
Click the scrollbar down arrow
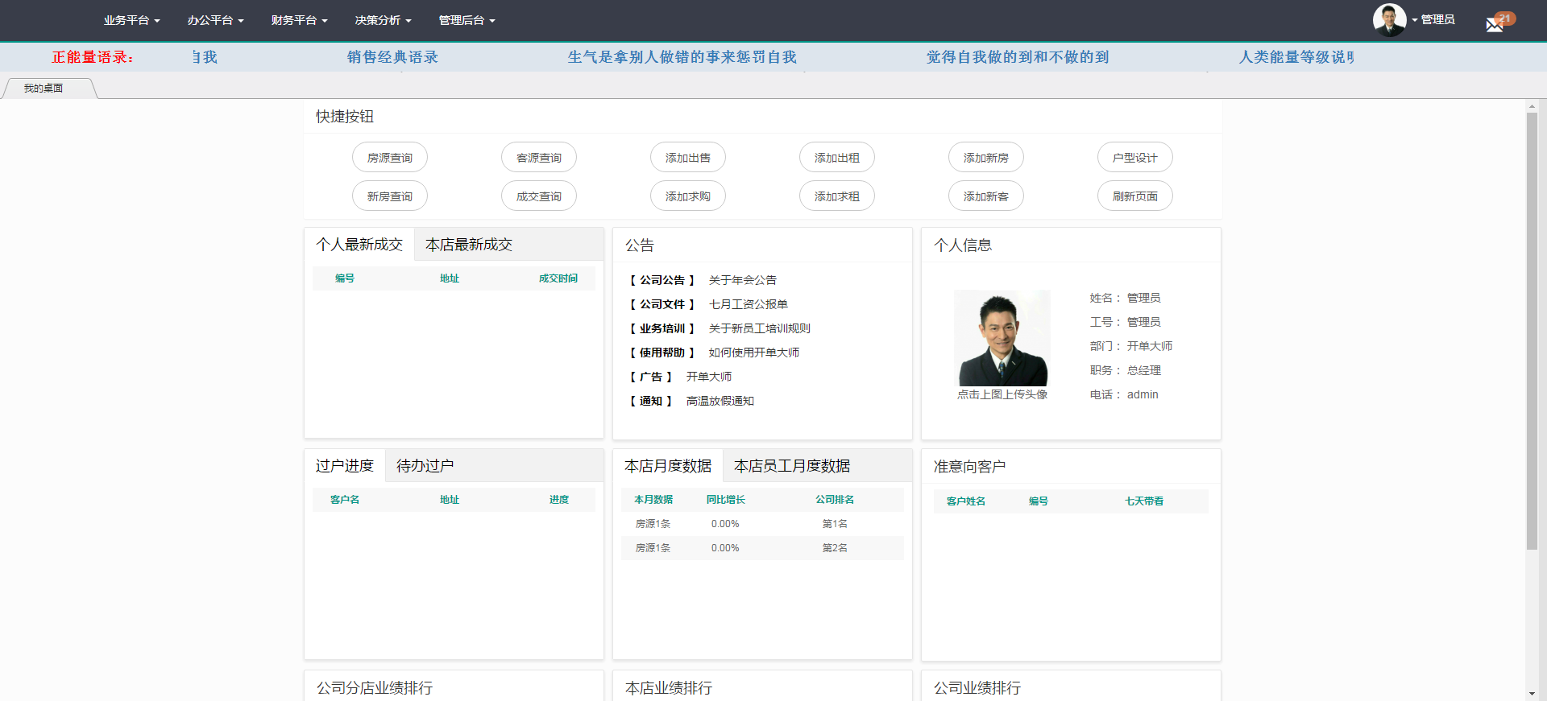1532,693
